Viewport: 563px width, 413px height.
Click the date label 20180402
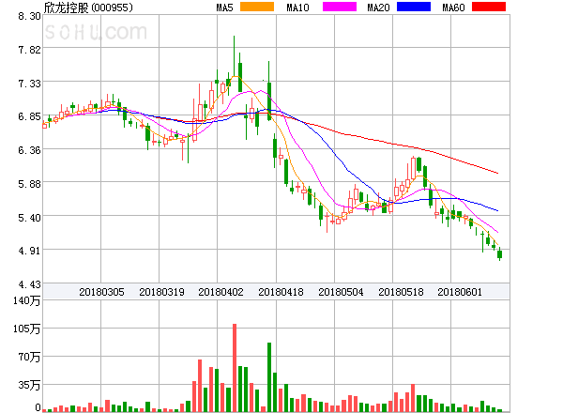(x=221, y=292)
